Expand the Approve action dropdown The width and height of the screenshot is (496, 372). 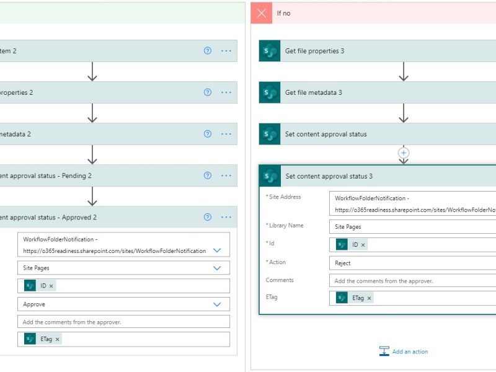tap(217, 304)
